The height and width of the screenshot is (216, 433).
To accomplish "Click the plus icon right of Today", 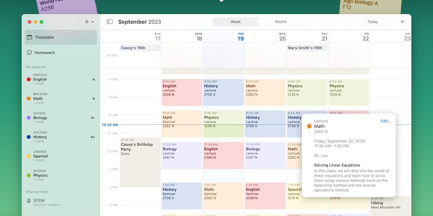I will [x=402, y=22].
